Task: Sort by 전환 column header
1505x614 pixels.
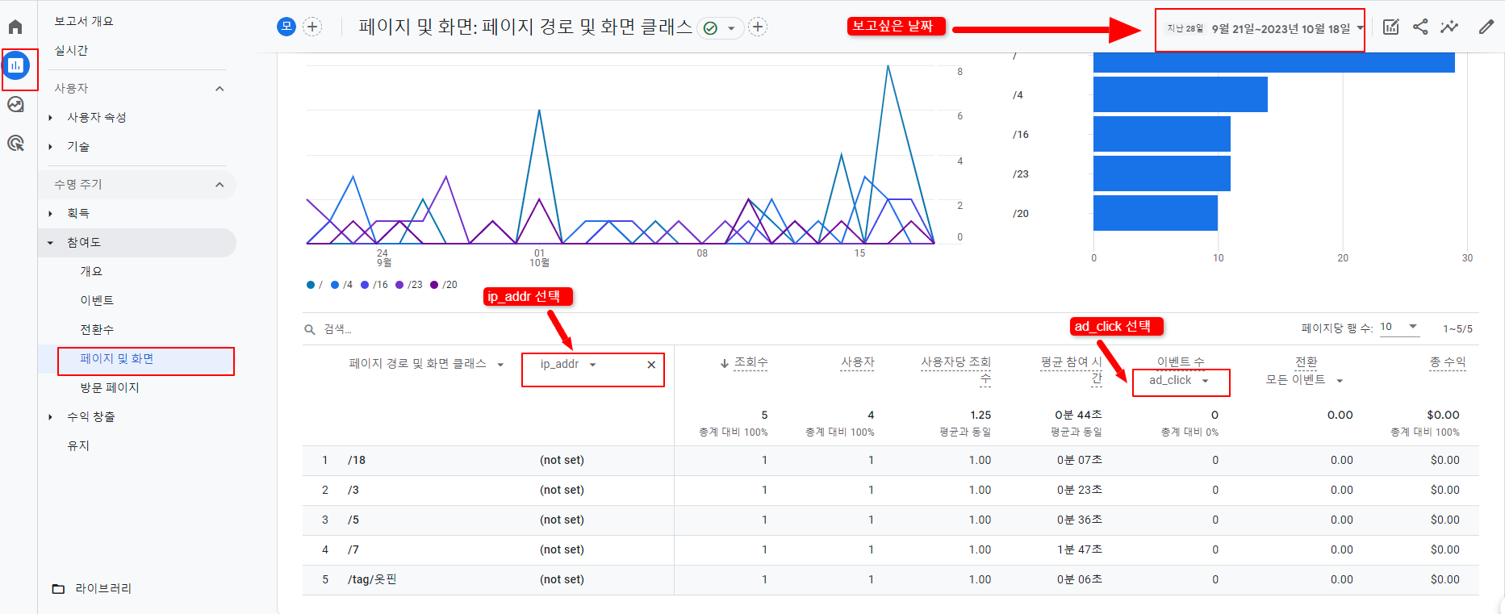Action: pyautogui.click(x=1306, y=361)
